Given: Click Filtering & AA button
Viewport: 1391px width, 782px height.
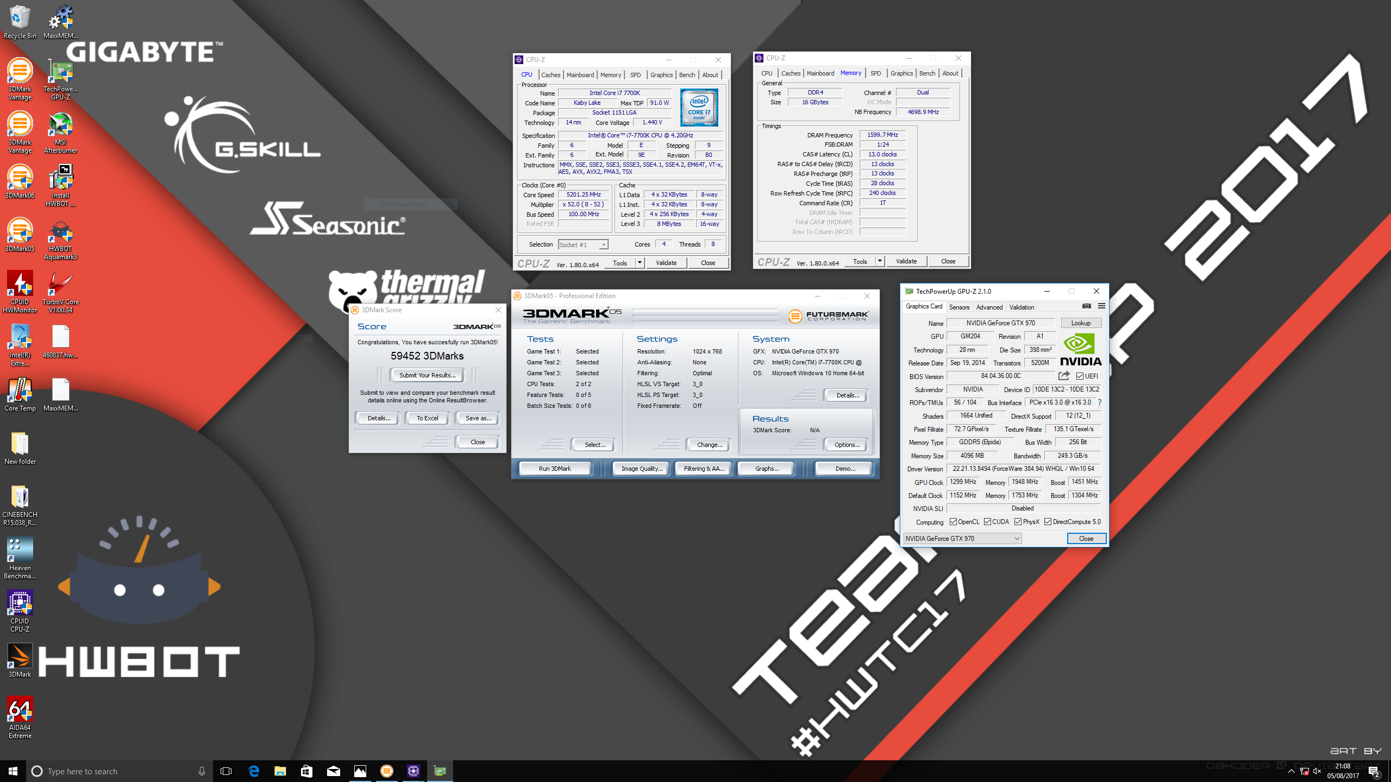Looking at the screenshot, I should pyautogui.click(x=704, y=469).
